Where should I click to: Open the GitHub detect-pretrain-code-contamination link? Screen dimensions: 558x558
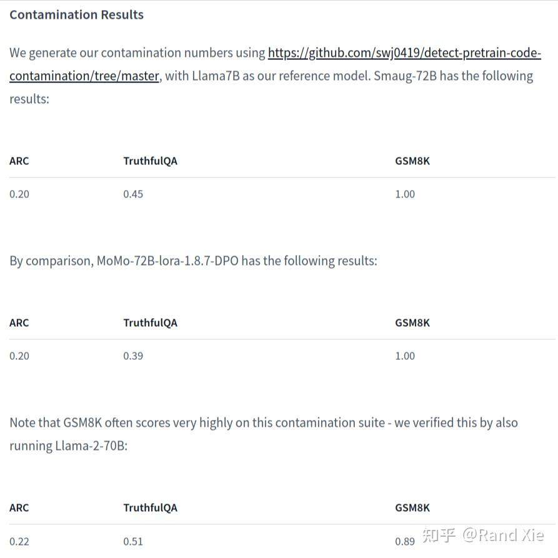point(404,53)
